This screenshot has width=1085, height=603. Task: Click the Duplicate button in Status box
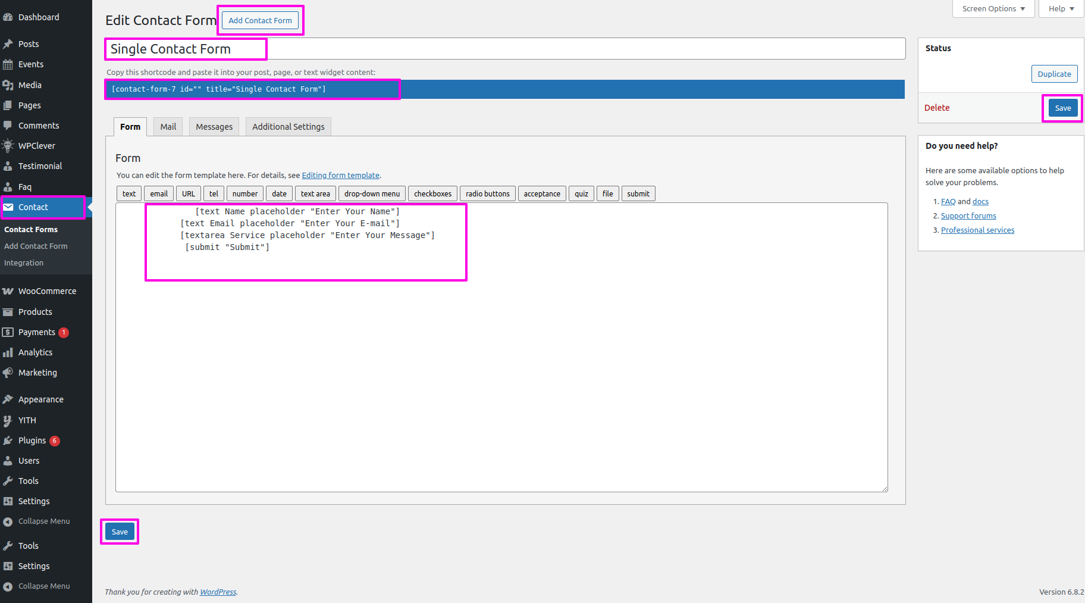[x=1054, y=74]
